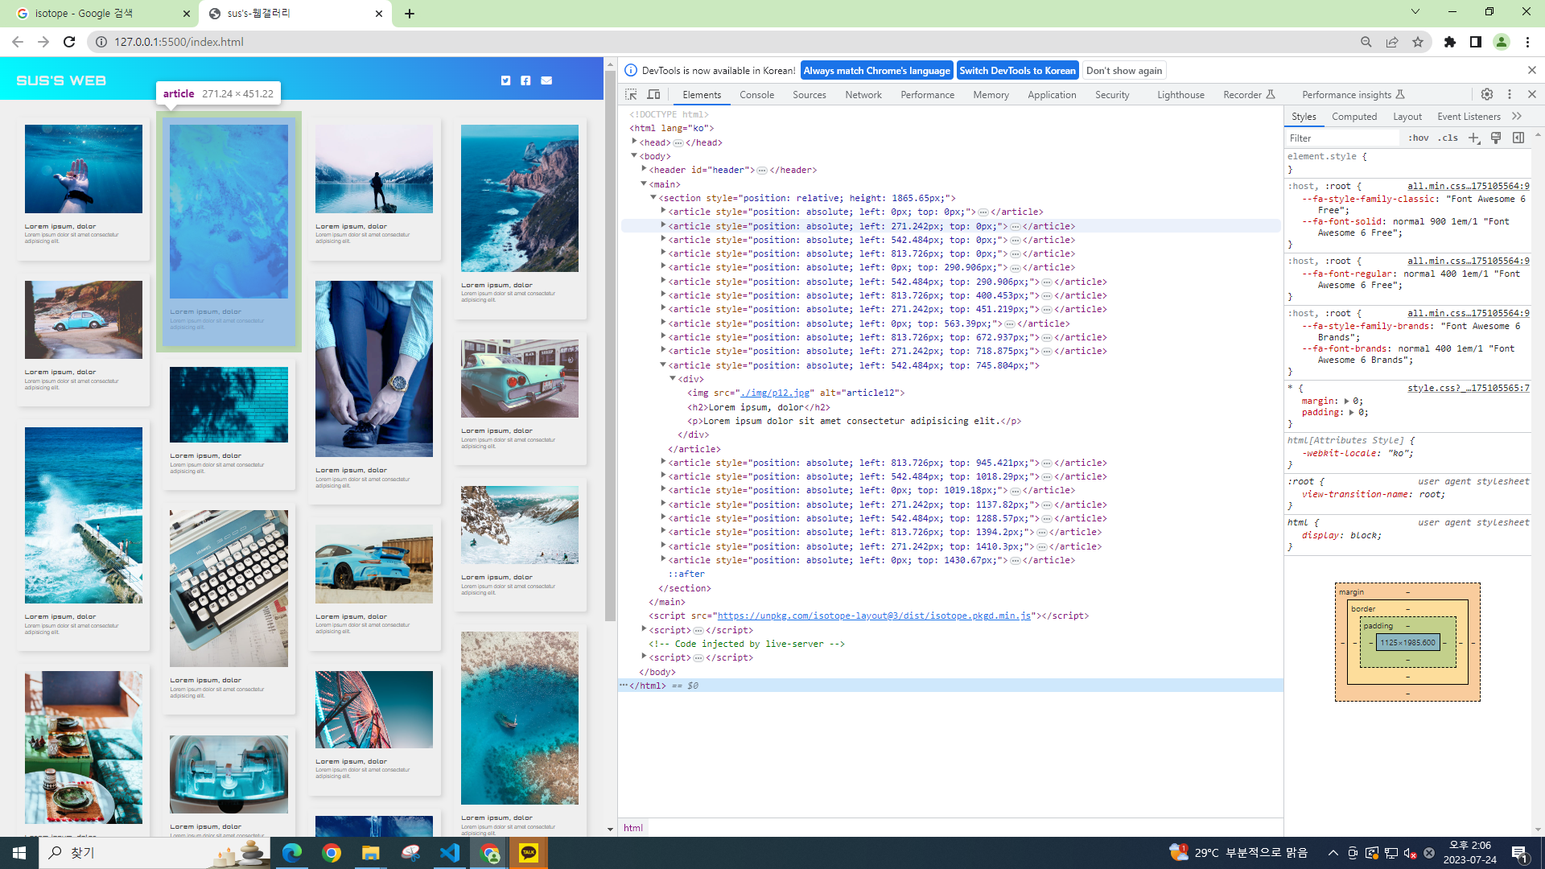The height and width of the screenshot is (869, 1545).
Task: Show more sidebar tabs chevron
Action: 1517,117
